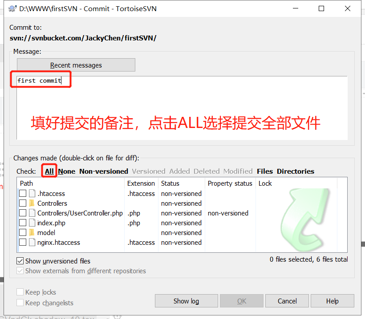Click the model folder icon
365x319 pixels.
(32, 232)
